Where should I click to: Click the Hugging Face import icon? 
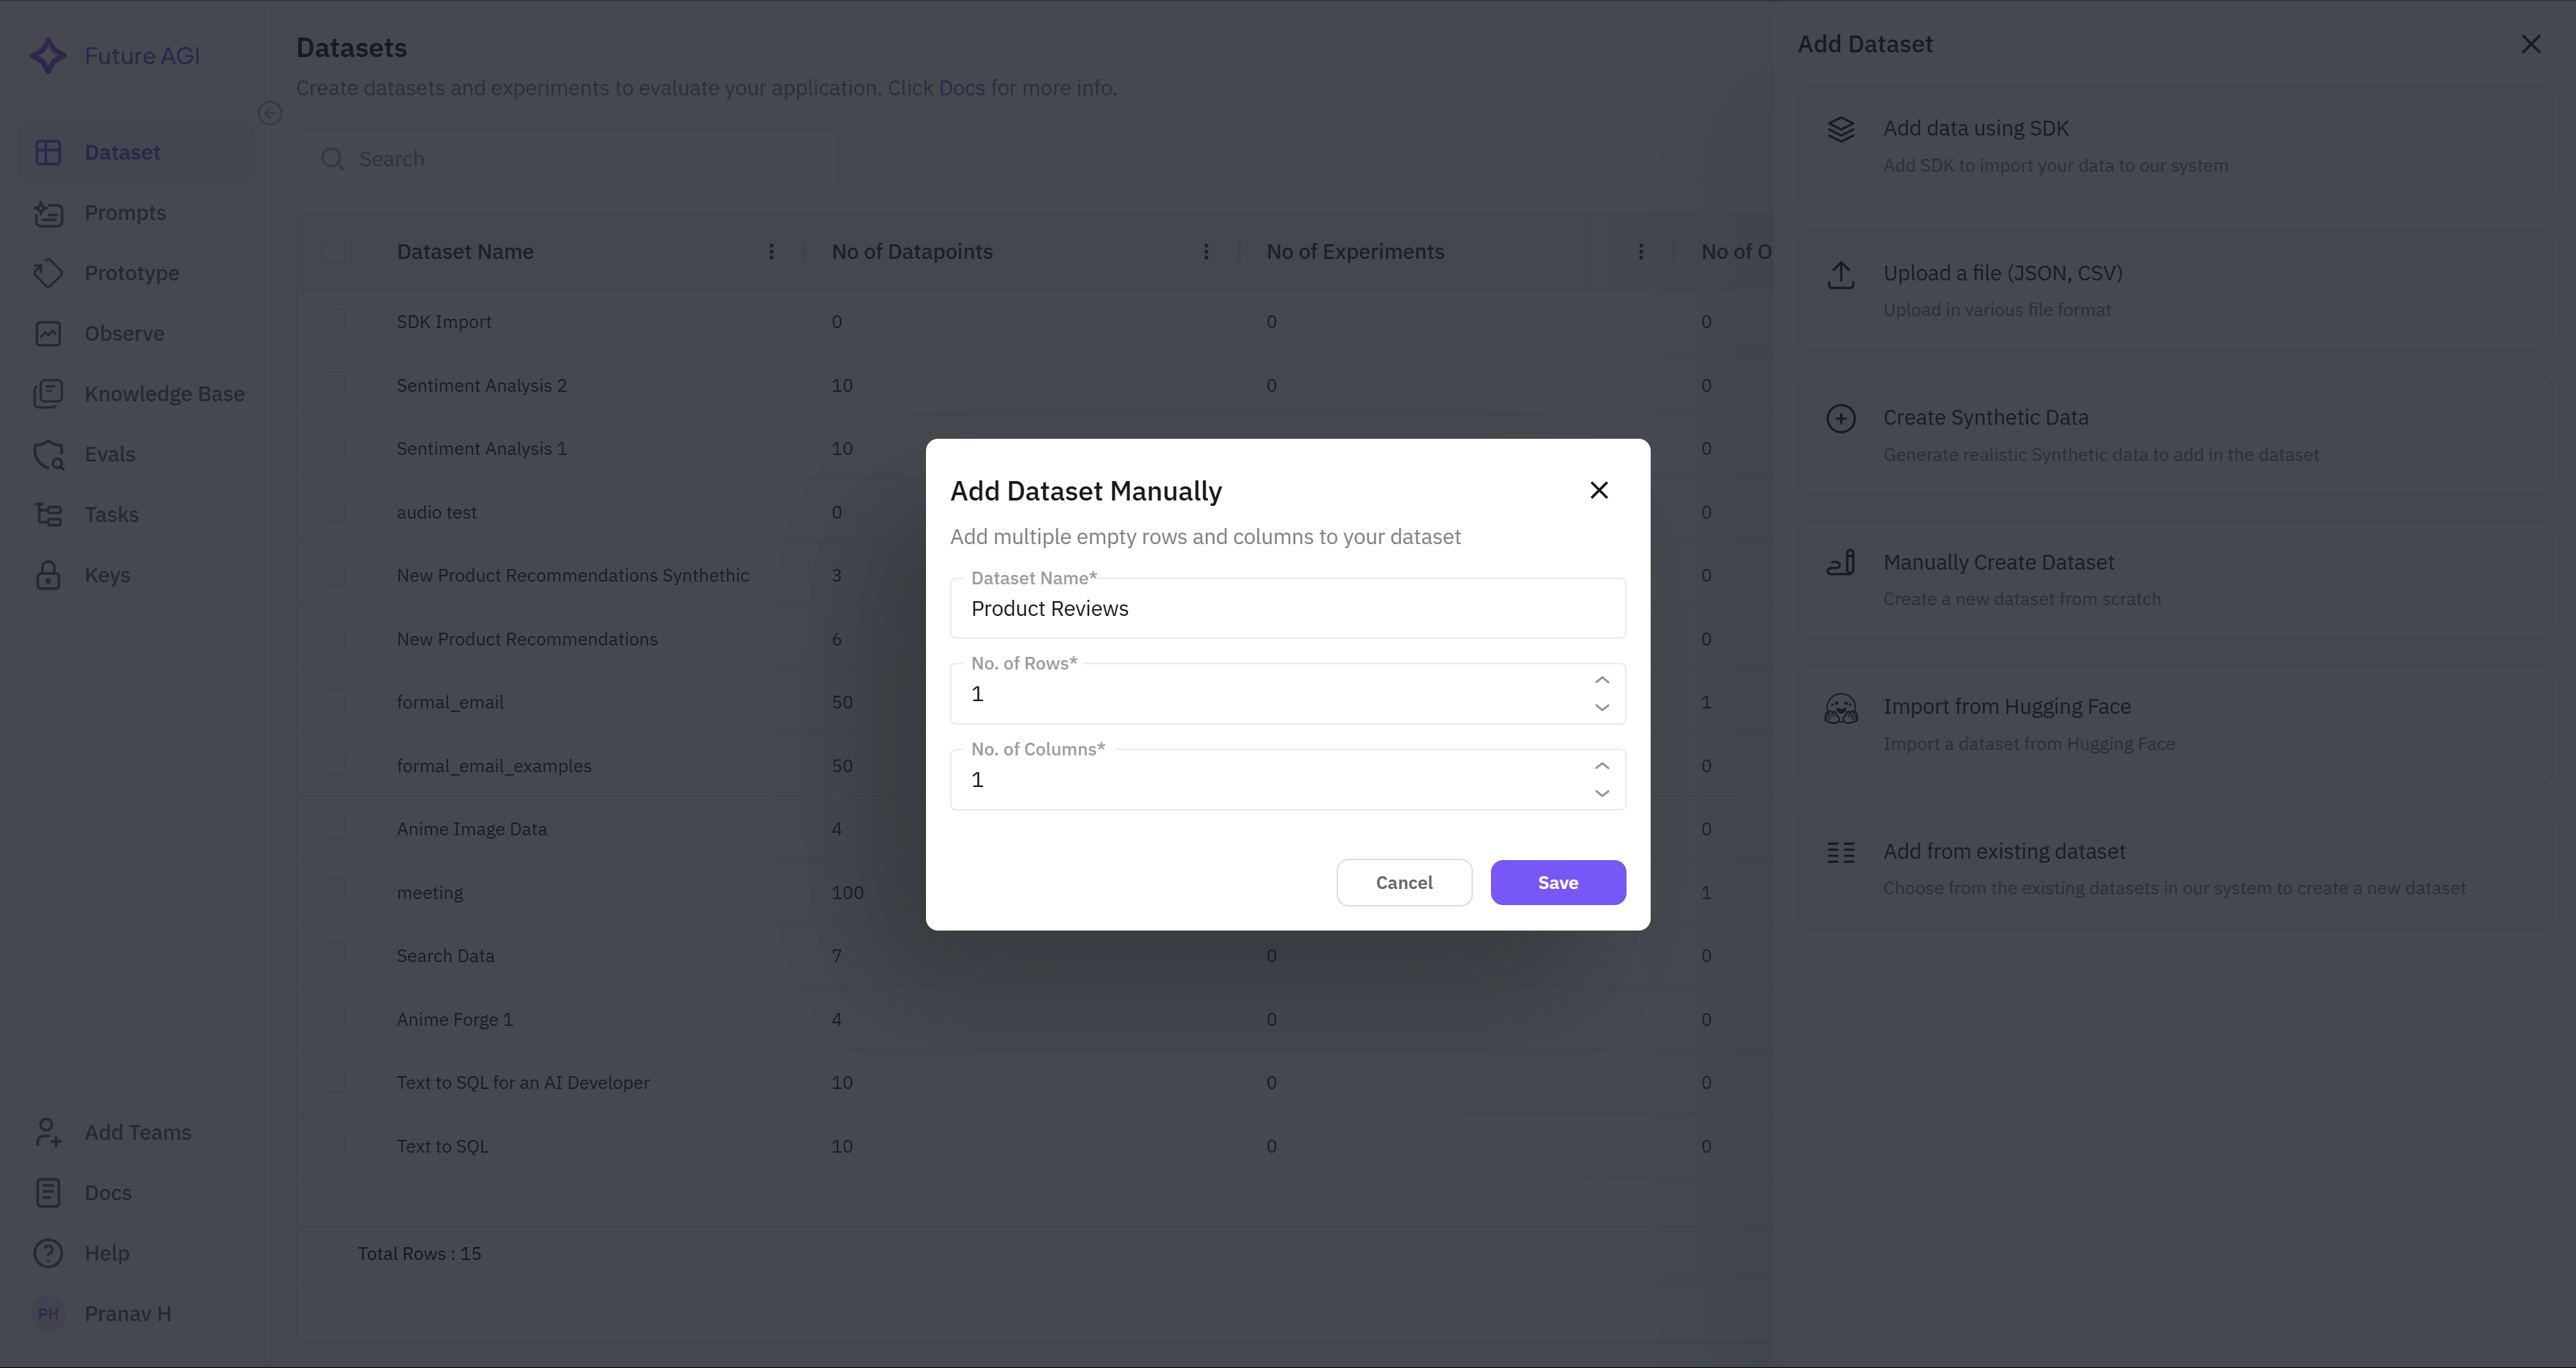pos(1840,709)
